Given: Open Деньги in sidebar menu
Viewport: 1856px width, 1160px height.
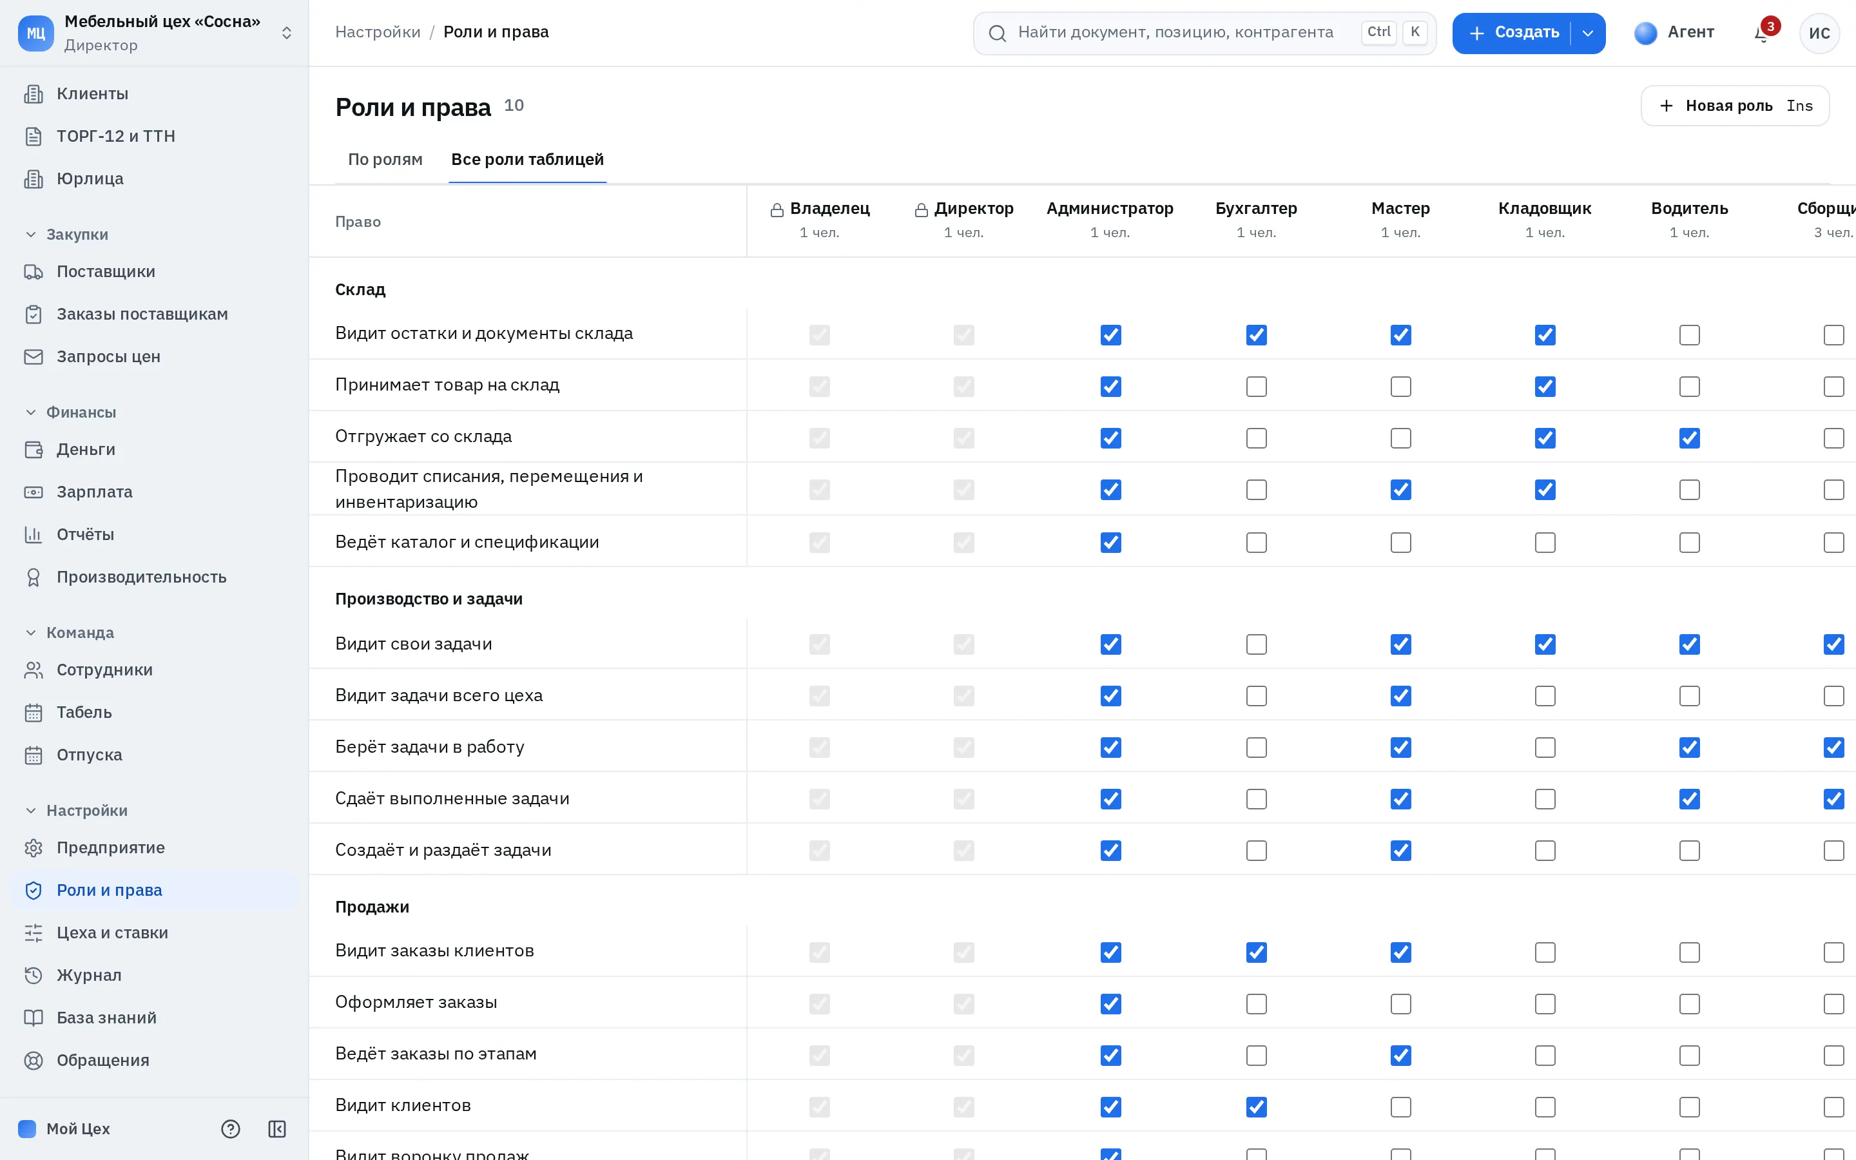Looking at the screenshot, I should (154, 450).
